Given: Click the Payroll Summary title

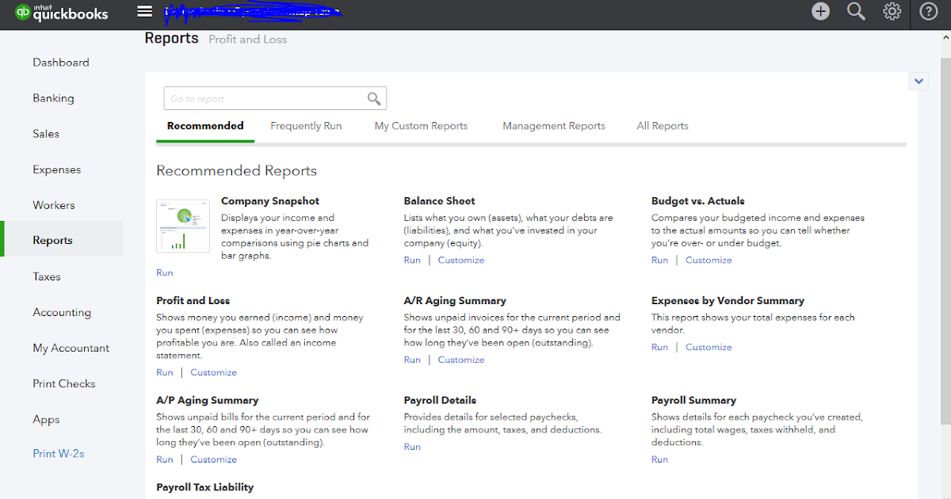Looking at the screenshot, I should click(693, 401).
